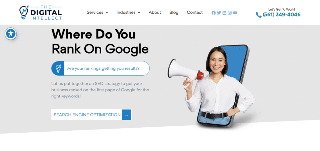Call the (561) 349-4046 phone link
The width and height of the screenshot is (320, 151).
point(282,15)
